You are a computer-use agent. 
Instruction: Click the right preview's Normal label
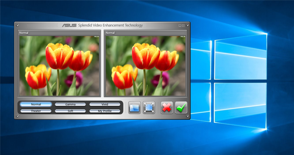point(110,33)
